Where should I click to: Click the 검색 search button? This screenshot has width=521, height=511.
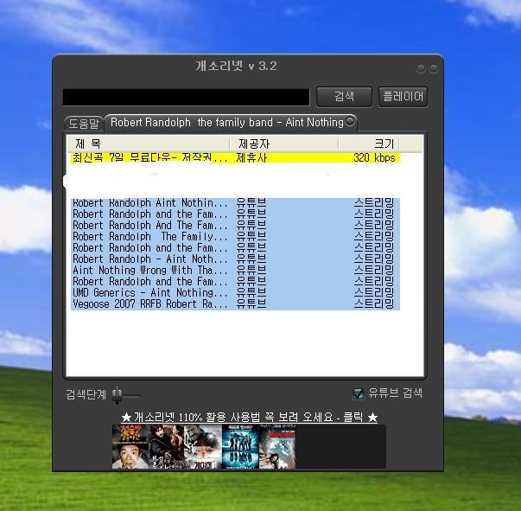[x=344, y=97]
